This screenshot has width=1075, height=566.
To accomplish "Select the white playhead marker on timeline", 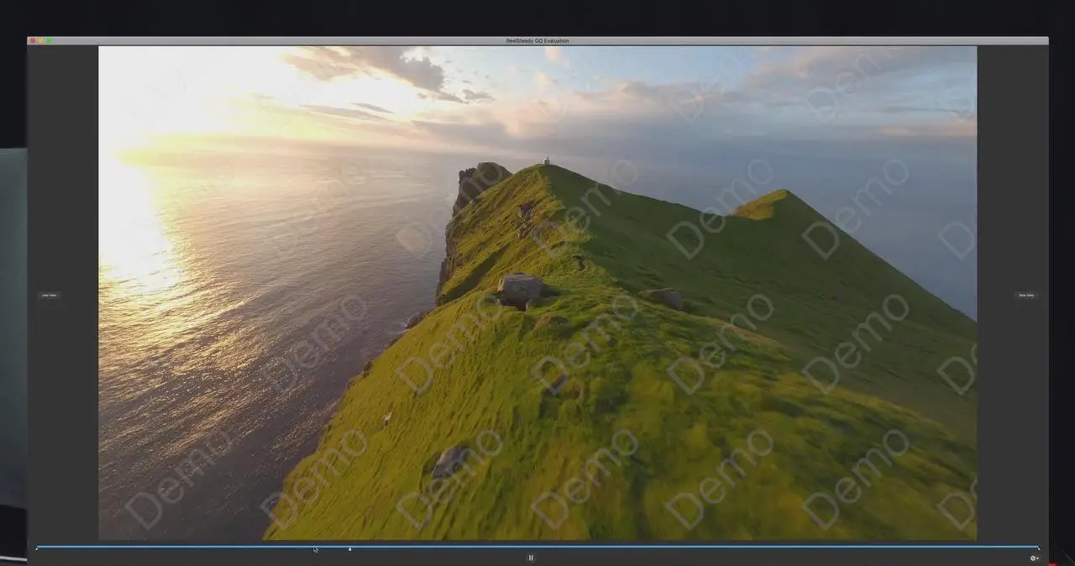I will 350,548.
